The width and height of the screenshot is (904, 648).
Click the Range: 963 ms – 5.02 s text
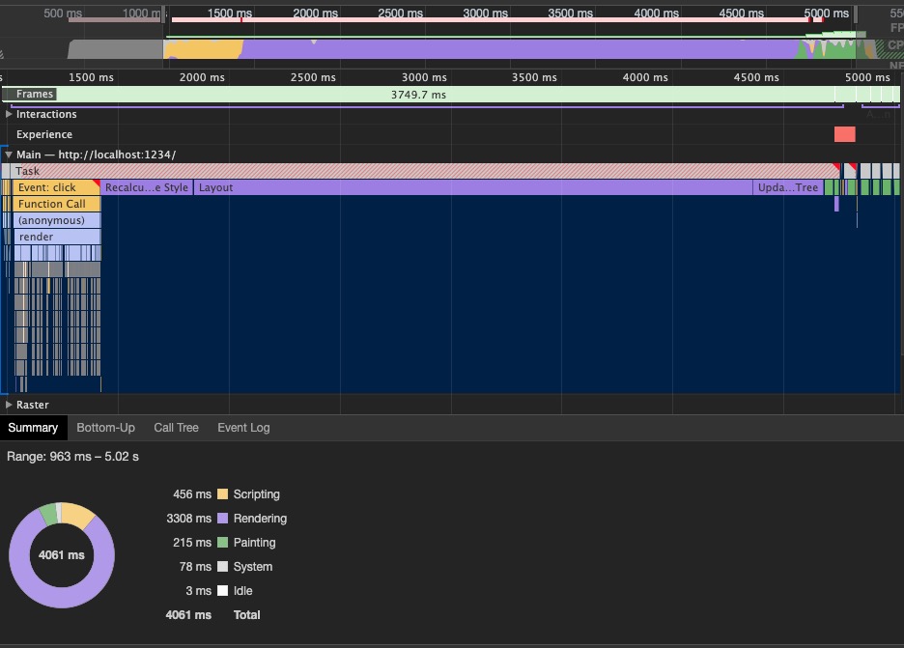click(x=72, y=457)
